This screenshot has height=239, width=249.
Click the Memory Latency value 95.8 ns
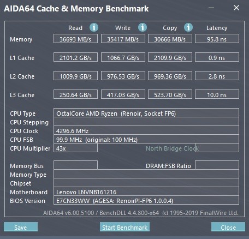[x=217, y=39]
